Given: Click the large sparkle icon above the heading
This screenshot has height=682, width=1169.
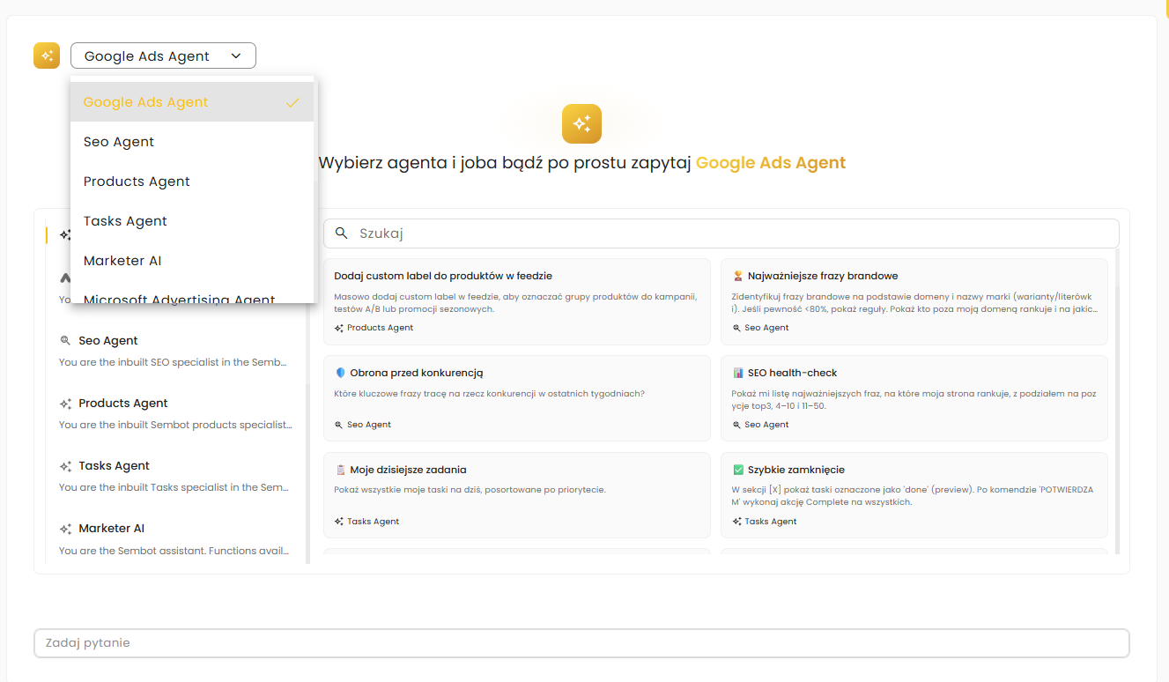Looking at the screenshot, I should [581, 123].
